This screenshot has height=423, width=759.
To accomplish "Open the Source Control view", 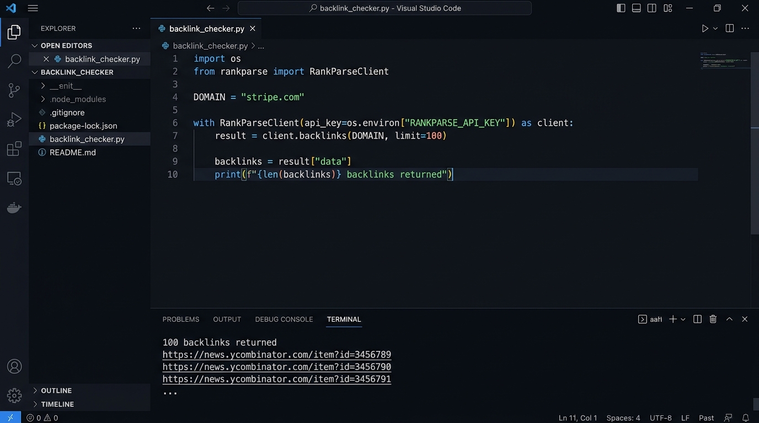I will [14, 90].
